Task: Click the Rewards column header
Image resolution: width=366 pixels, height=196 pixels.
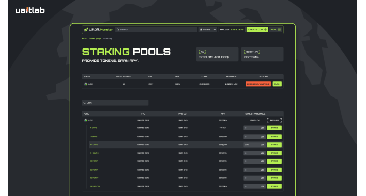Action: tap(231, 76)
